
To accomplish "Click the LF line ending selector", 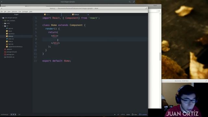I will coord(118,114).
